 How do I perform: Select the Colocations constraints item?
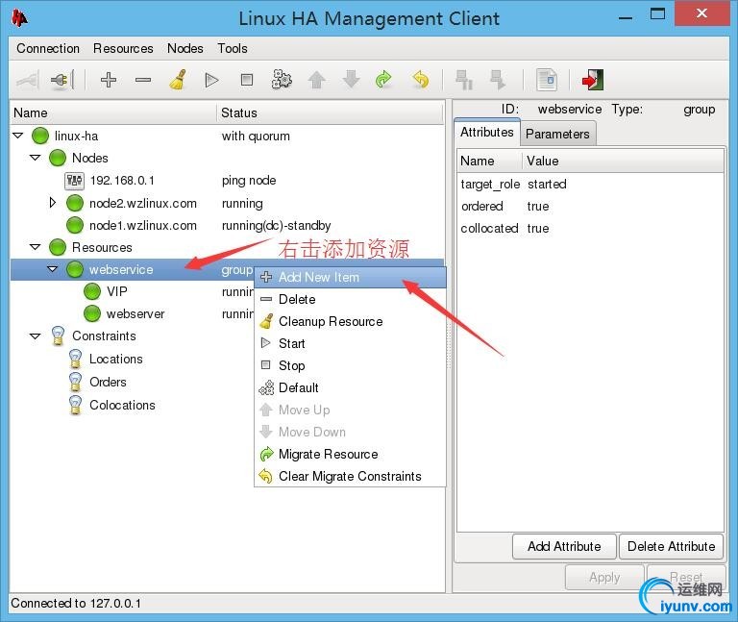pyautogui.click(x=122, y=405)
